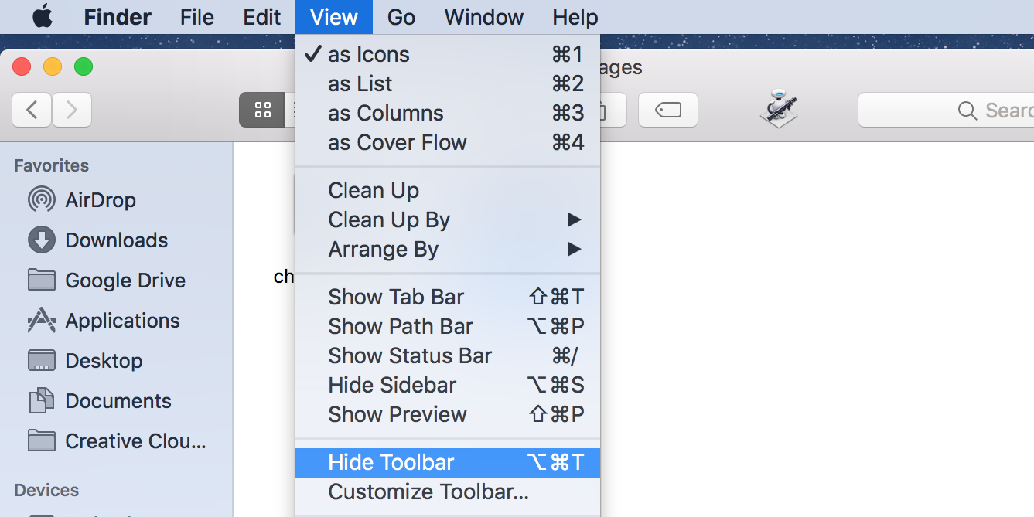Expand the 'Clean Up By' submenu
This screenshot has width=1034, height=517.
tap(389, 220)
